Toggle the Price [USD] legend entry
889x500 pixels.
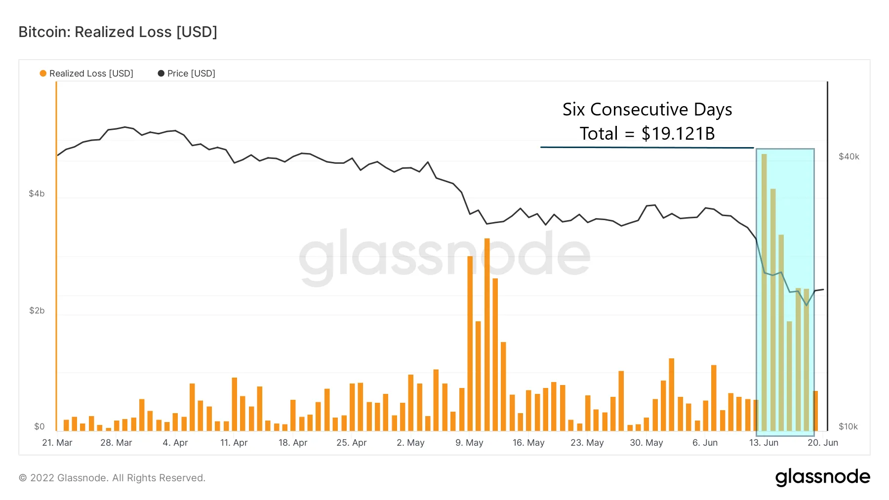pyautogui.click(x=187, y=74)
